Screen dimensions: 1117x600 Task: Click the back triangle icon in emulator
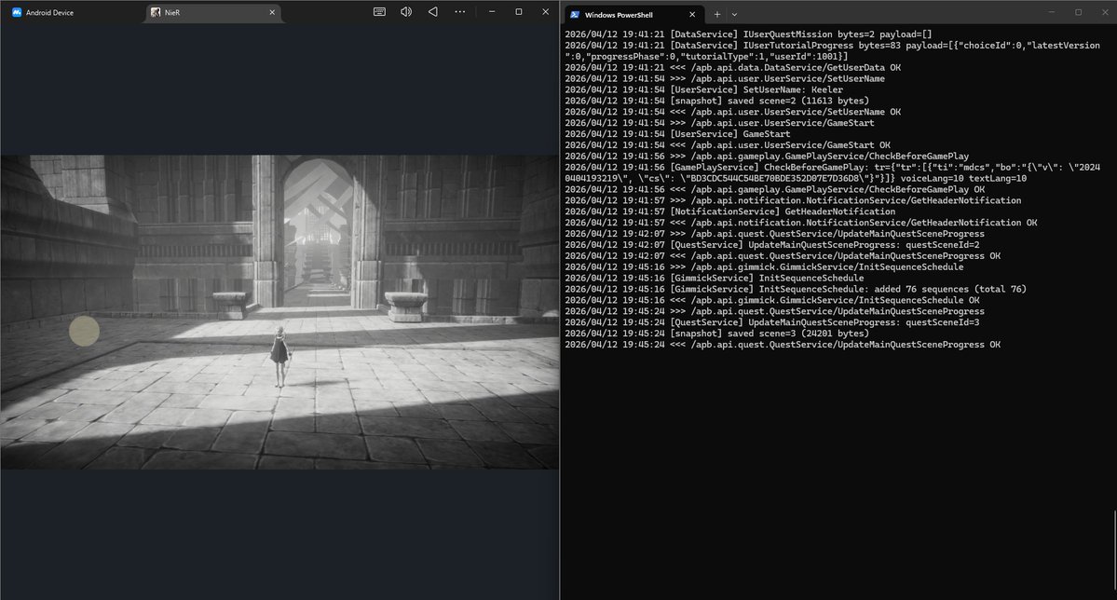tap(432, 11)
